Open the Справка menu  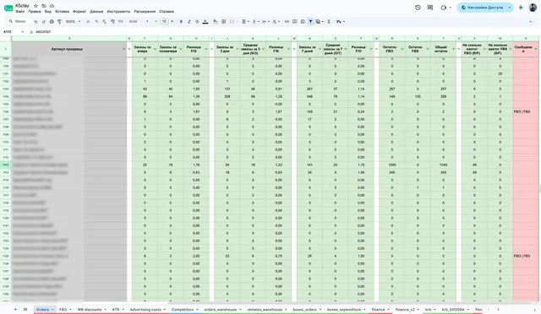click(167, 11)
